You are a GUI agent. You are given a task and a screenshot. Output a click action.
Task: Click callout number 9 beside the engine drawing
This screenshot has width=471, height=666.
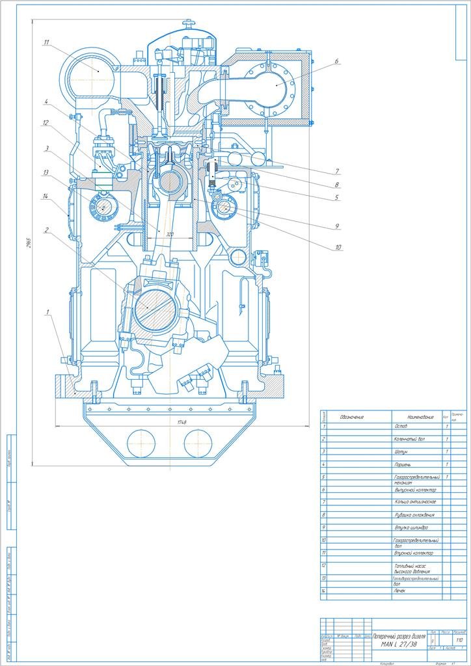(336, 227)
